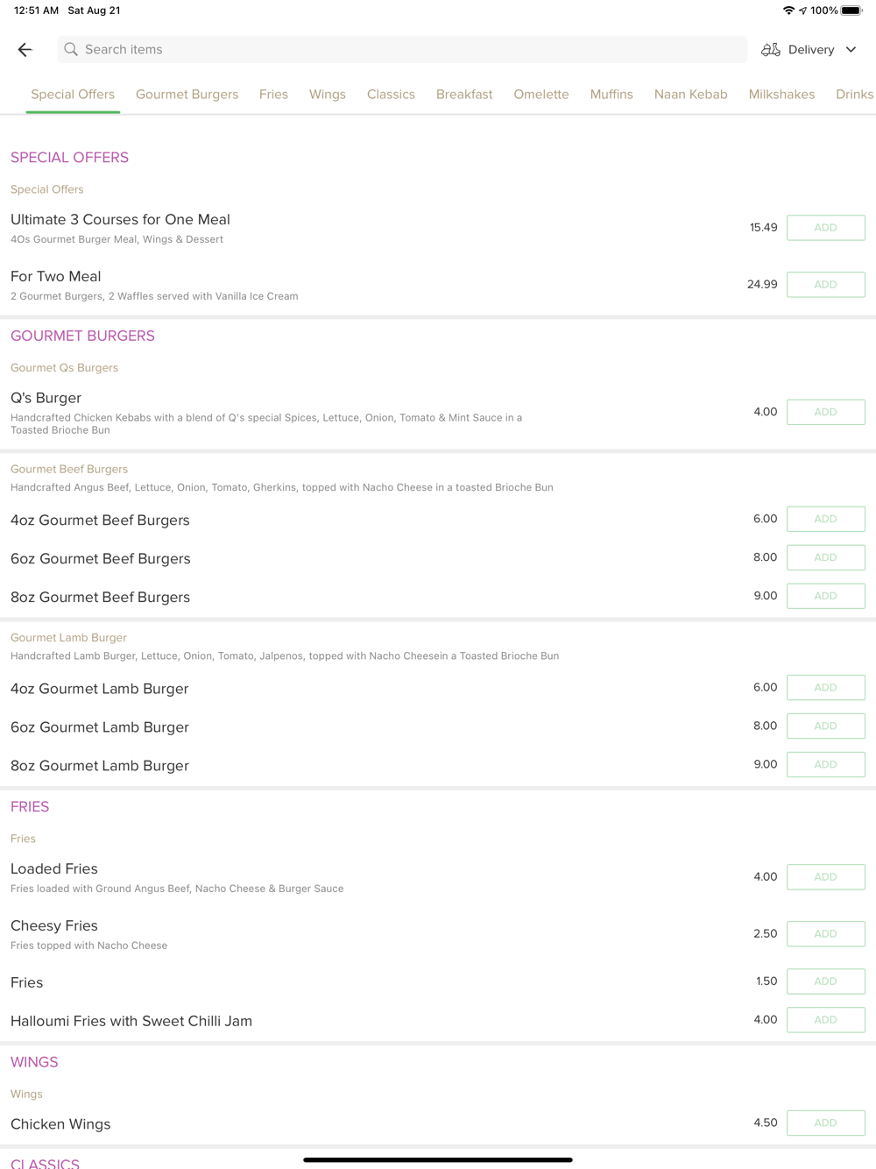
Task: Open the Wings tab
Action: (327, 95)
